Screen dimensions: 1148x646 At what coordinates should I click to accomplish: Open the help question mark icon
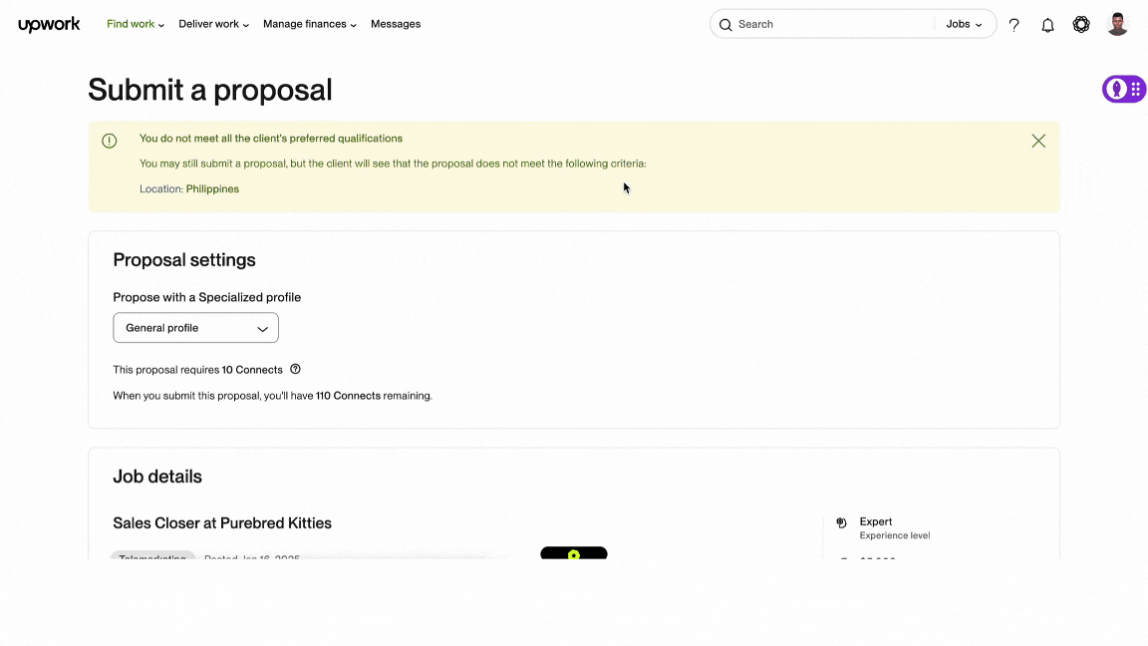1013,24
